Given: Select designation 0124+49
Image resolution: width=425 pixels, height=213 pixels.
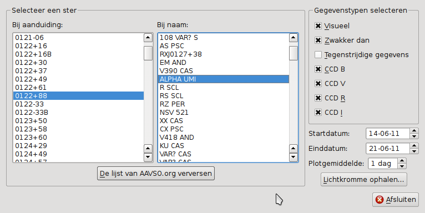Looking at the screenshot, I should coord(78,154).
